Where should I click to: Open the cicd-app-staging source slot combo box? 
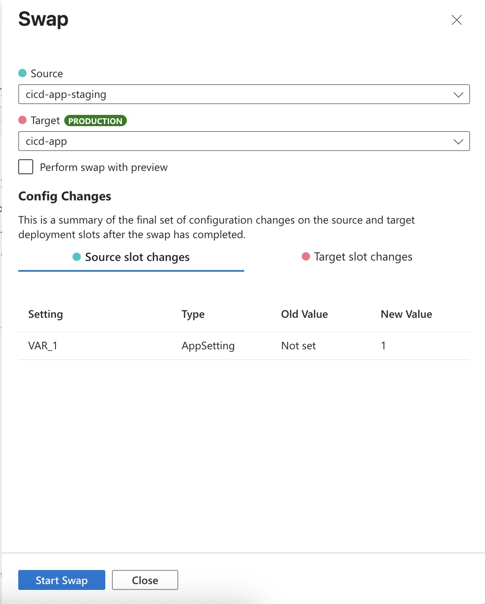pos(232,95)
